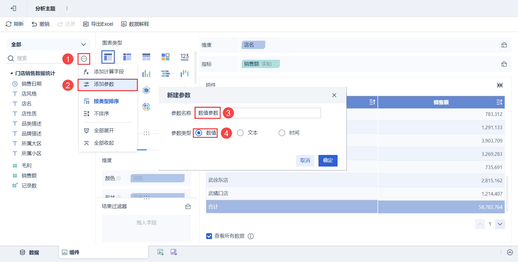Choose the column bar chart type icon

coord(146,74)
